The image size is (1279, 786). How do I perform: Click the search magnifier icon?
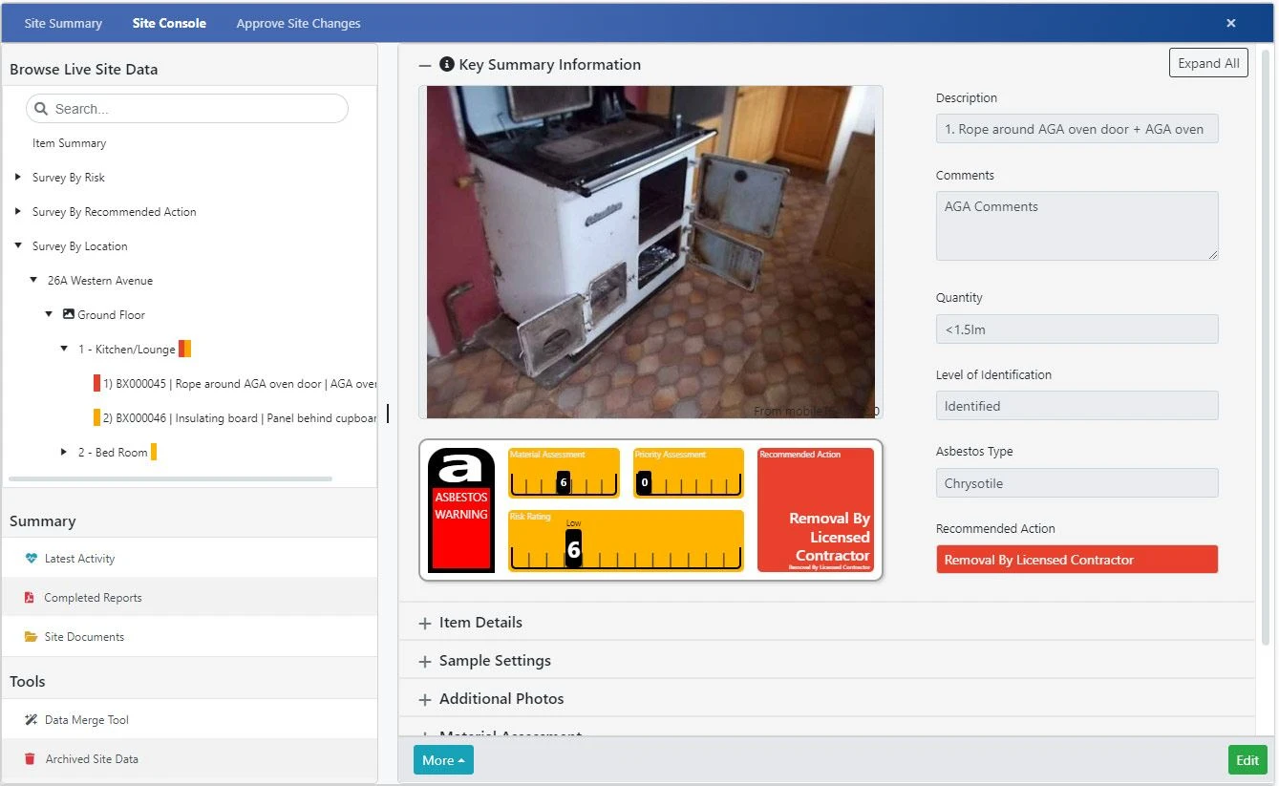click(41, 109)
